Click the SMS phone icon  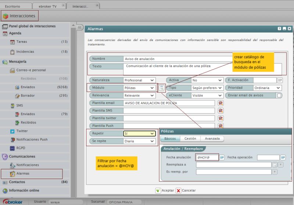[12, 106]
